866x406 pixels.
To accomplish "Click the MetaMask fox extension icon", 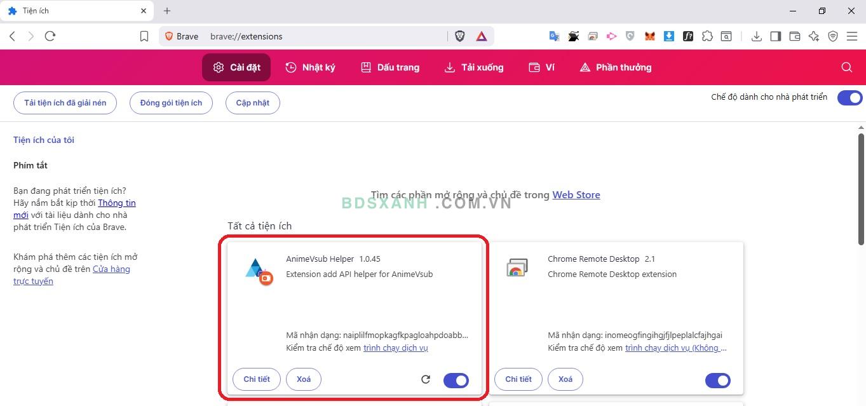I will pyautogui.click(x=649, y=36).
